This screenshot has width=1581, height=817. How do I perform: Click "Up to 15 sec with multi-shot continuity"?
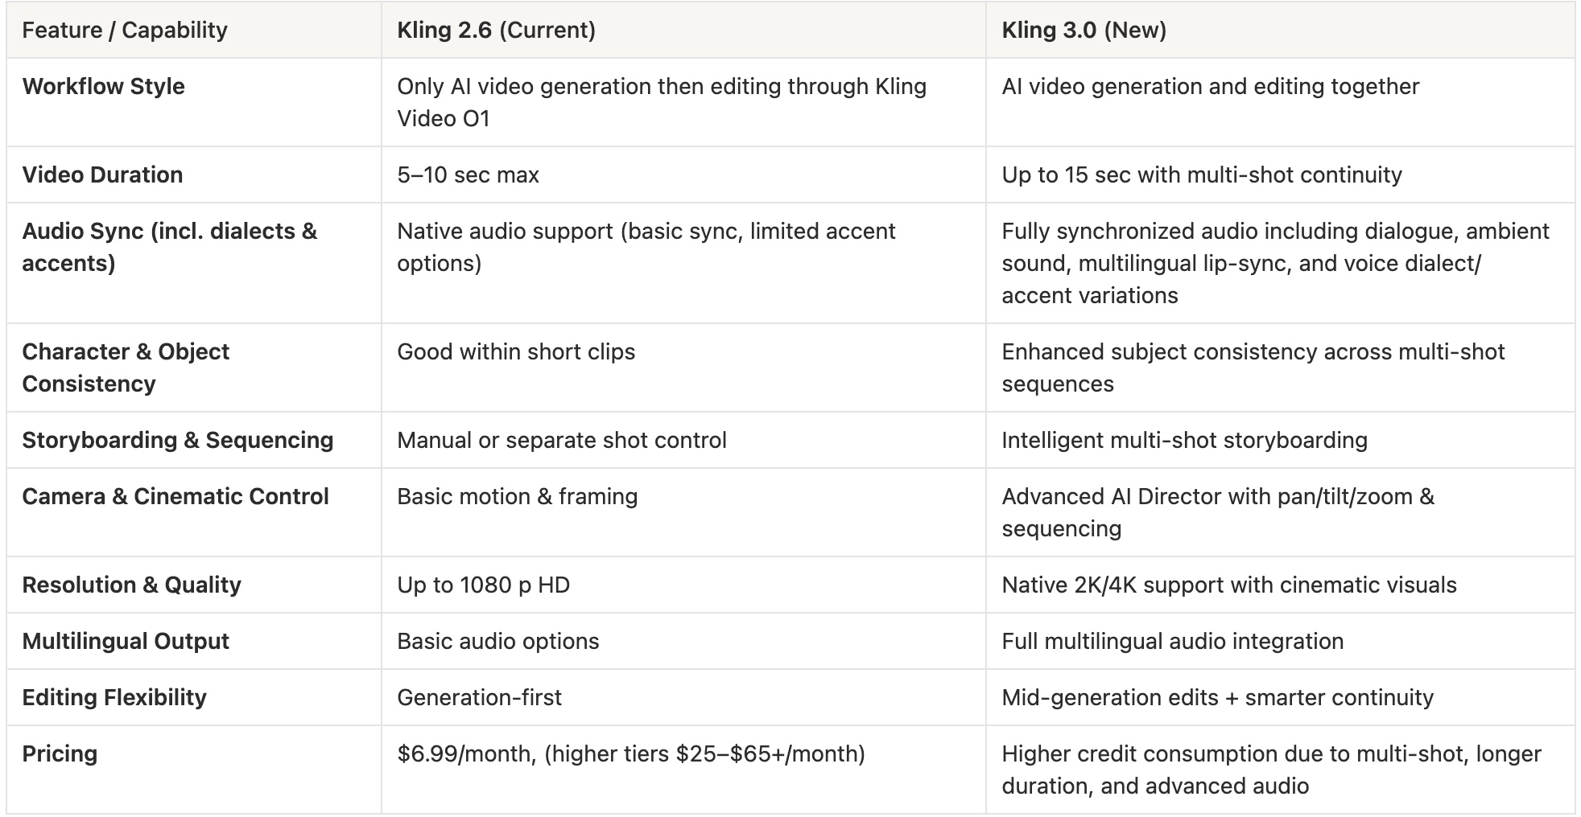pos(1201,175)
